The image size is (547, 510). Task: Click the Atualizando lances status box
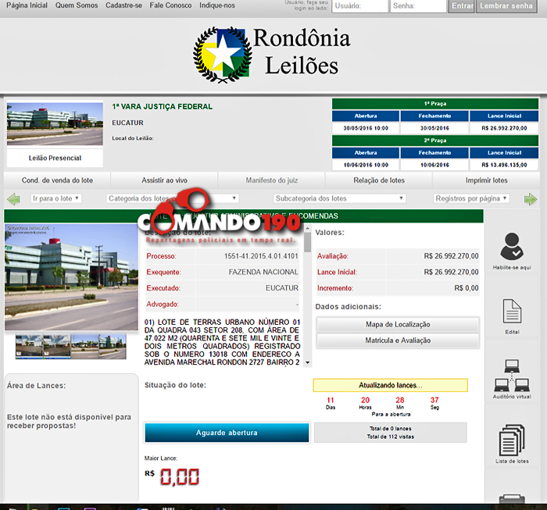[x=391, y=385]
